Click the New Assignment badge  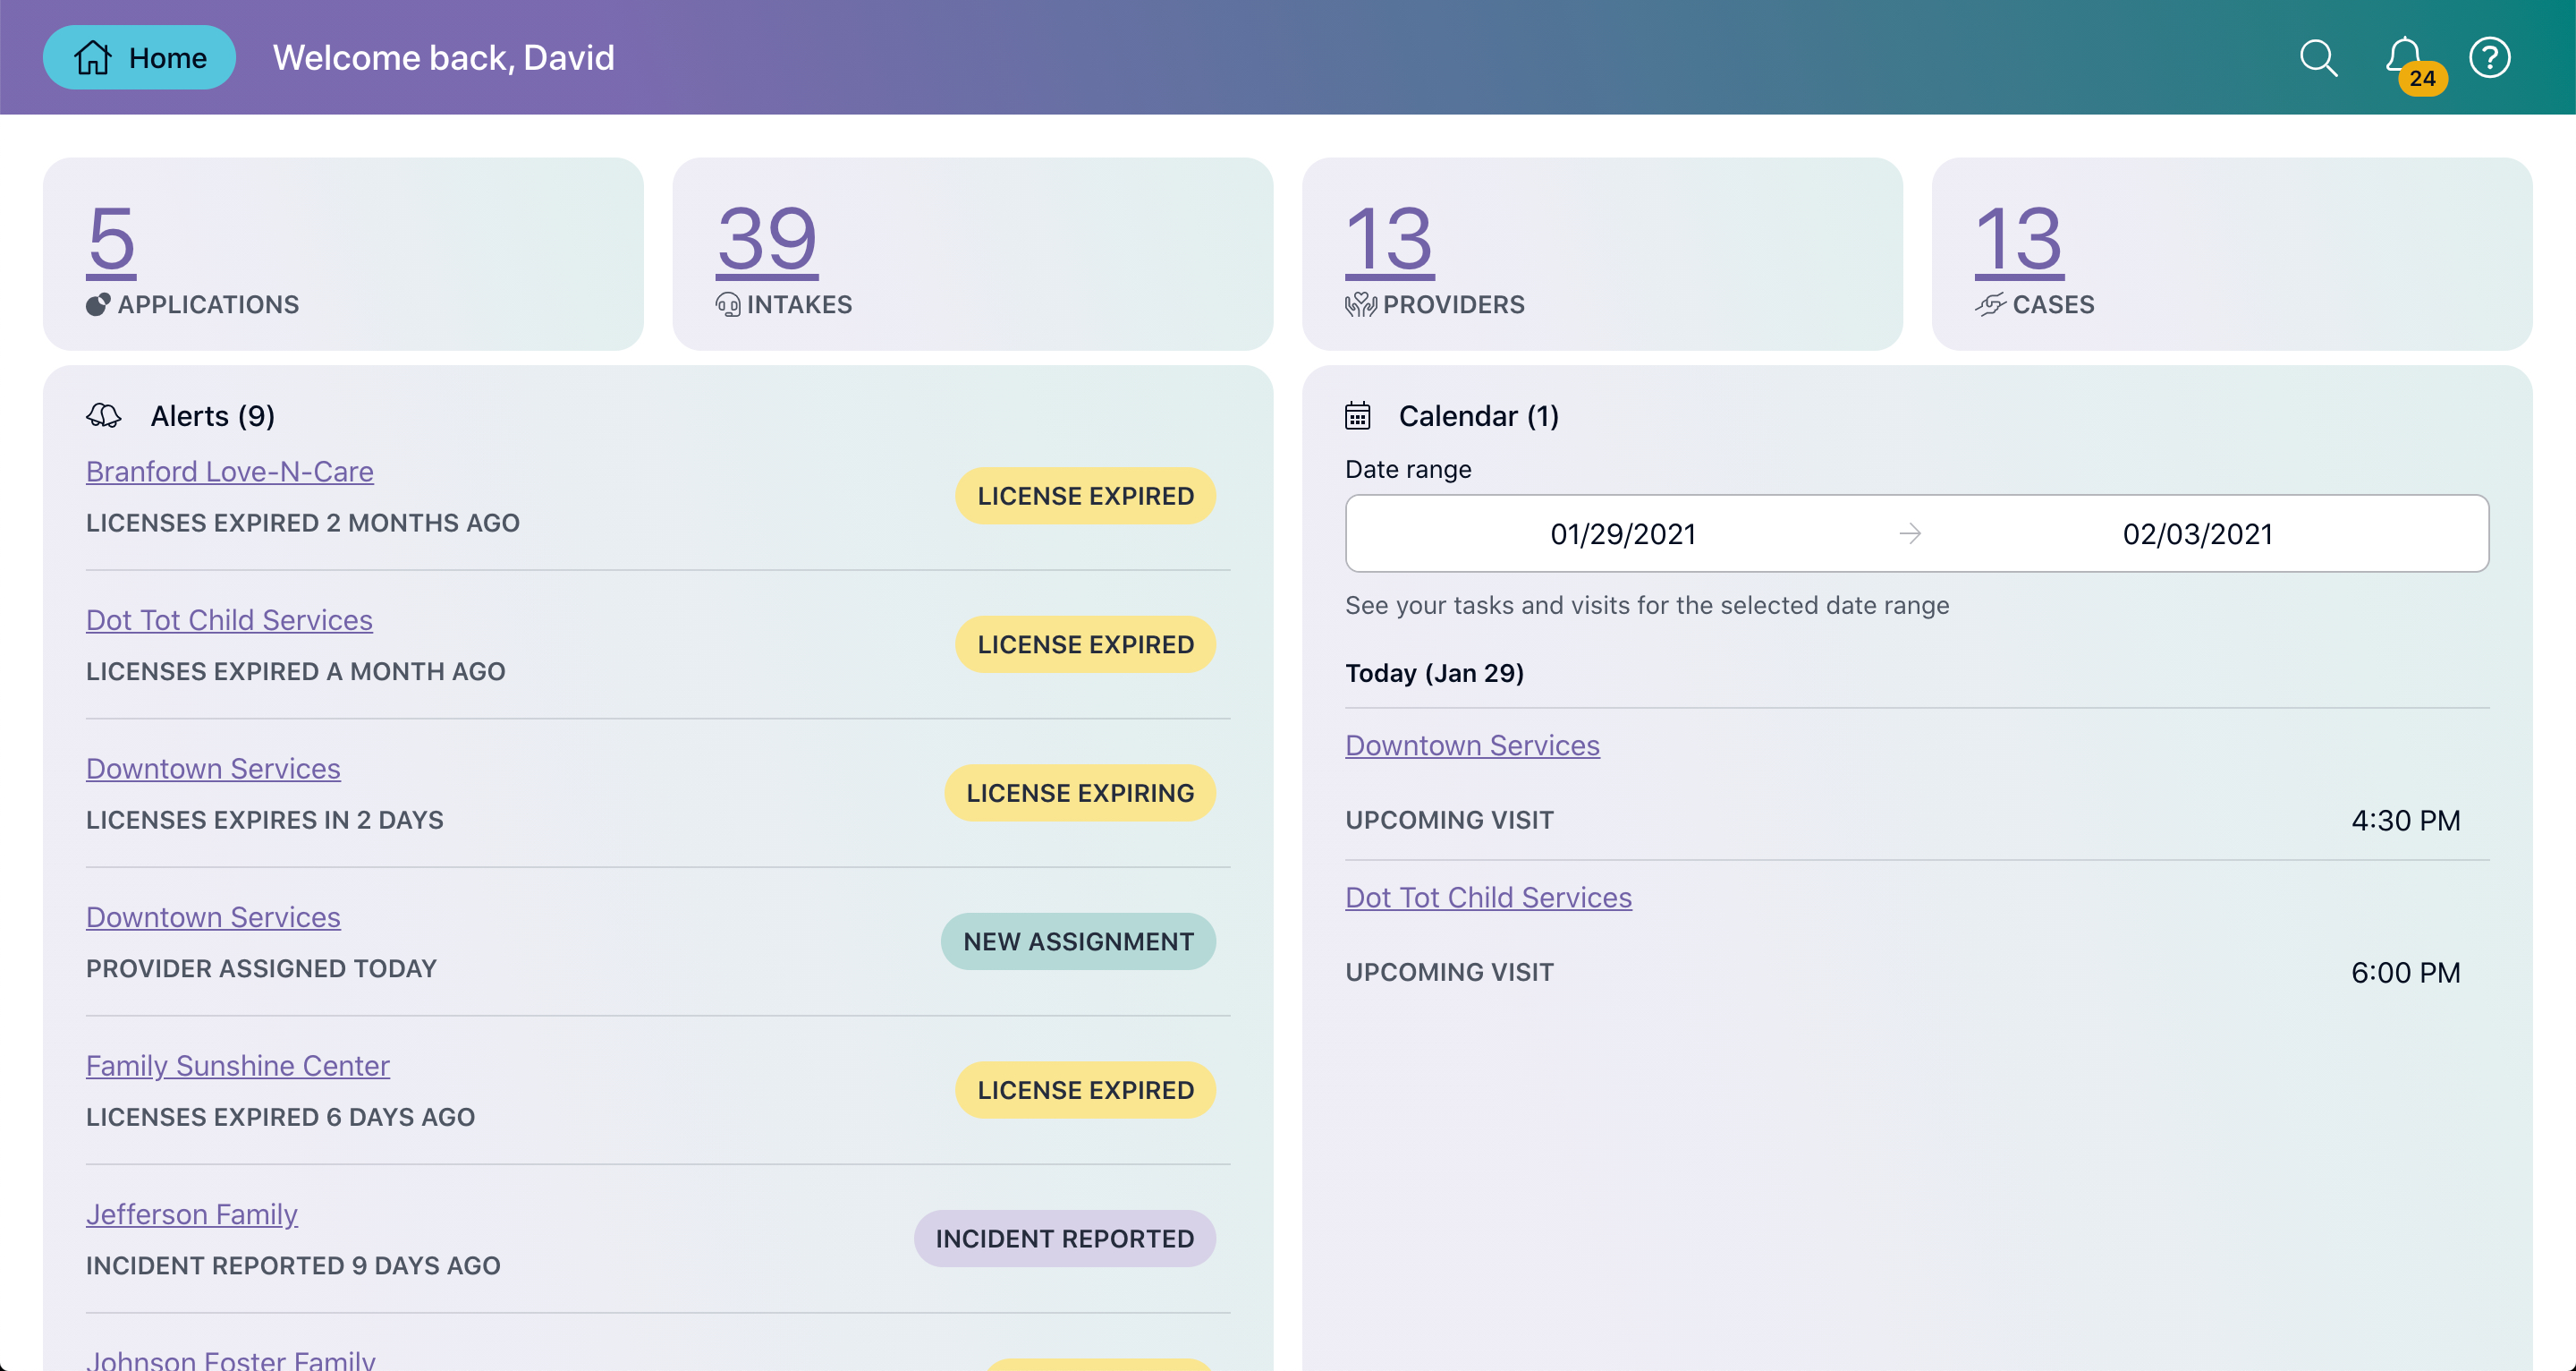pos(1077,941)
